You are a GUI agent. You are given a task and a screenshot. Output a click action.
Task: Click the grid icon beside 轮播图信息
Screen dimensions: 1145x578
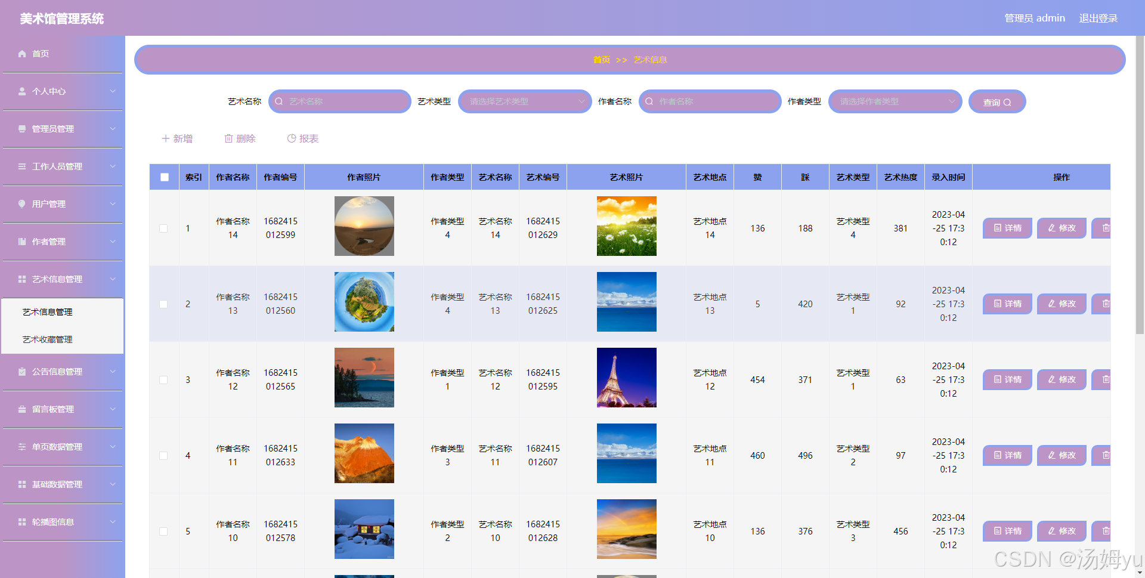[22, 522]
